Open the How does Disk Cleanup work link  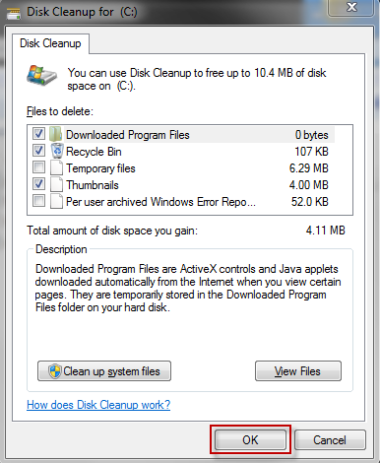tap(98, 405)
